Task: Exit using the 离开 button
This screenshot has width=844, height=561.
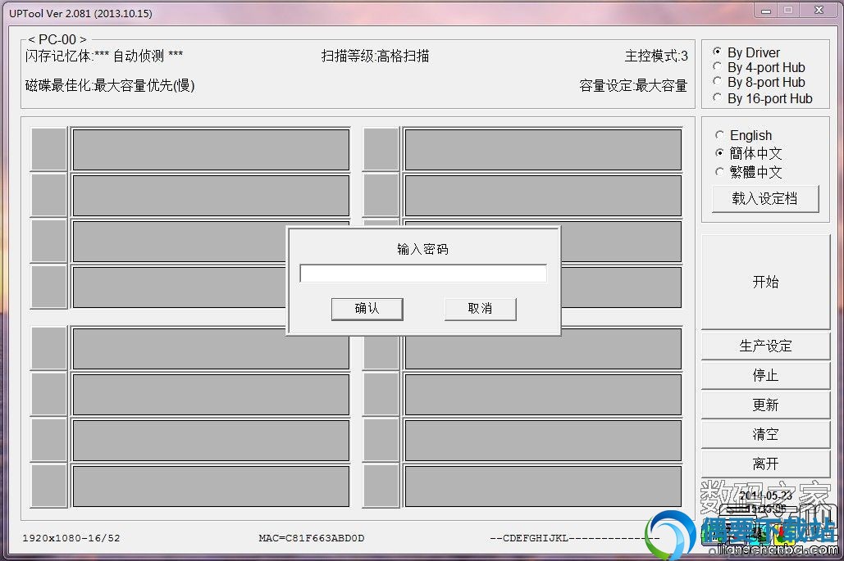Action: tap(765, 464)
